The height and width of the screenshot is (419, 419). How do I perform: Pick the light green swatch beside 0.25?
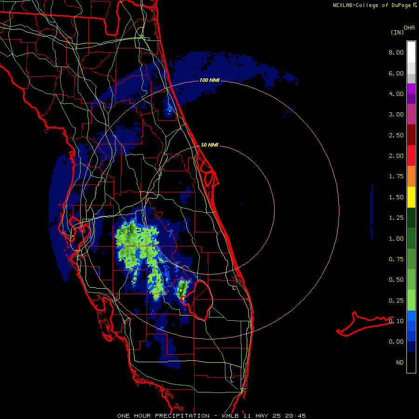pos(411,300)
